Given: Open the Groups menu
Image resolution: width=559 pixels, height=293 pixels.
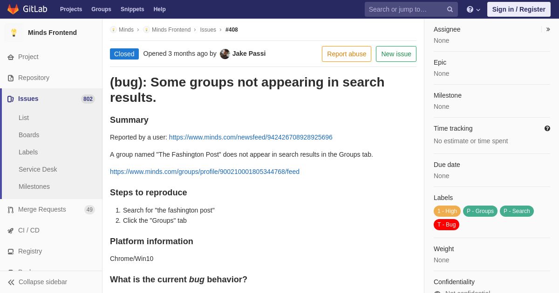Looking at the screenshot, I should [x=101, y=9].
